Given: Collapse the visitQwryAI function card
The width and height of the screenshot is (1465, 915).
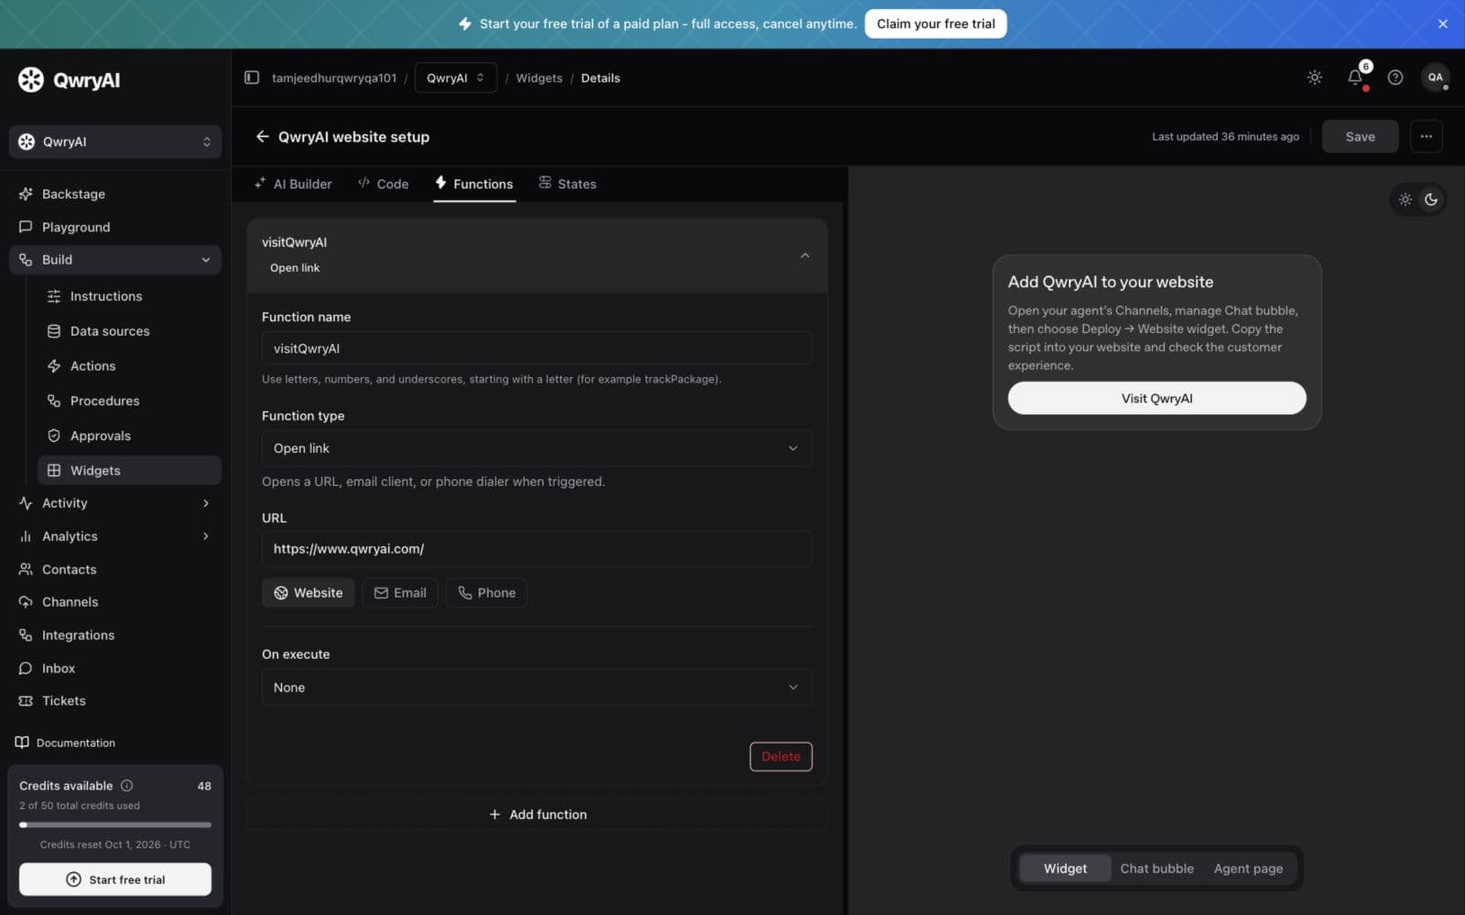Looking at the screenshot, I should [805, 255].
